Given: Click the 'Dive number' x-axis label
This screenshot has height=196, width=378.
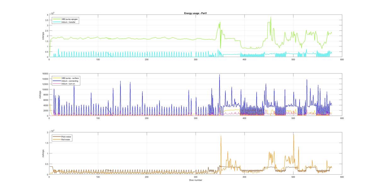Looking at the screenshot, I should pos(195,180).
